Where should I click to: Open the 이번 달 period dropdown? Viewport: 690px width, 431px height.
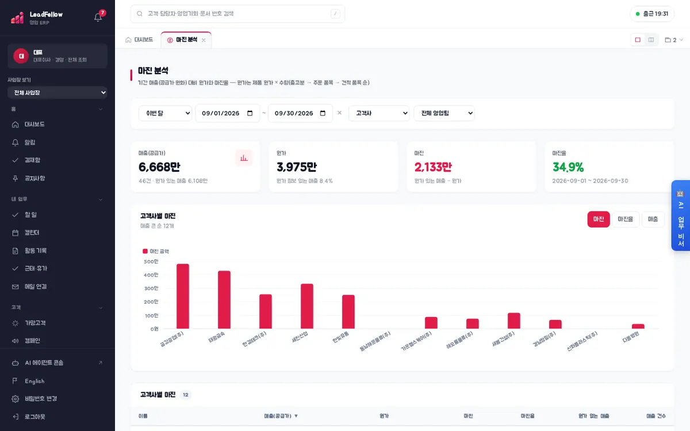(165, 113)
